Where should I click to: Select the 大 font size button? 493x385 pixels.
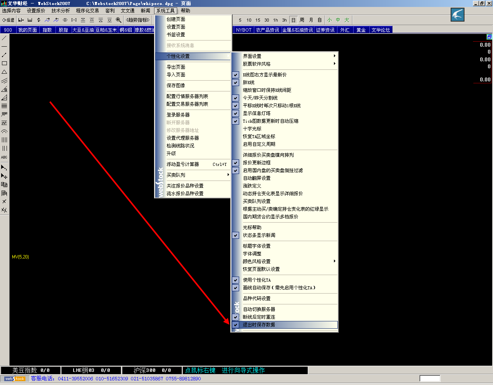tap(347, 20)
